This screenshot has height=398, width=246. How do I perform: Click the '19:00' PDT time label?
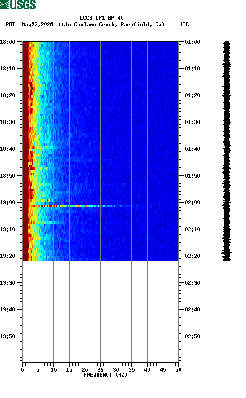point(8,203)
